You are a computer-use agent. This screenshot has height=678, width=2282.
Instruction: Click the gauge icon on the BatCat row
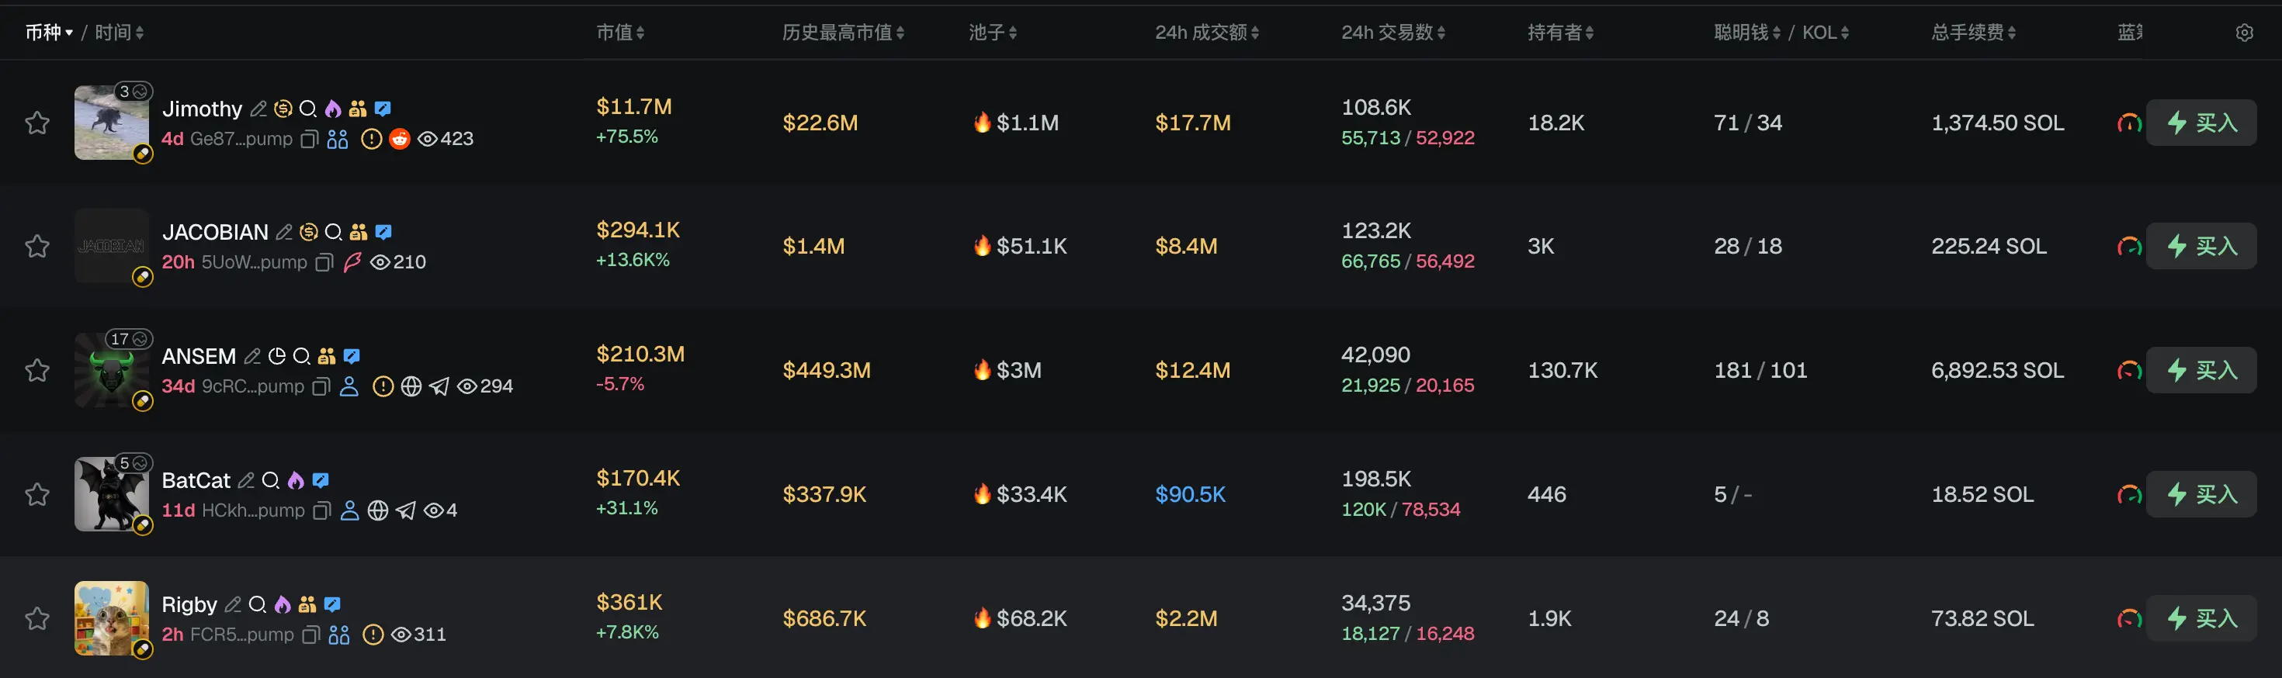(x=2129, y=495)
